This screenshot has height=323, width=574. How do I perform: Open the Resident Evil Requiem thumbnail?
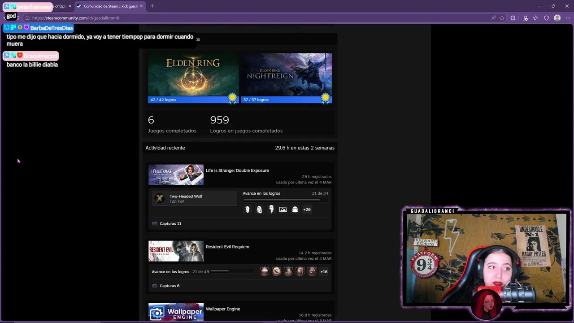coord(176,251)
